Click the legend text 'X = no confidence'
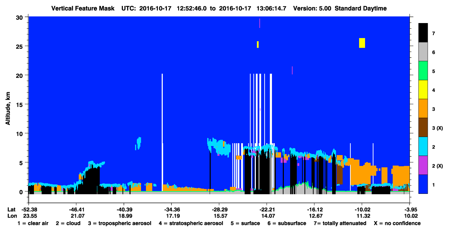This screenshot has height=233, width=455. 397,223
